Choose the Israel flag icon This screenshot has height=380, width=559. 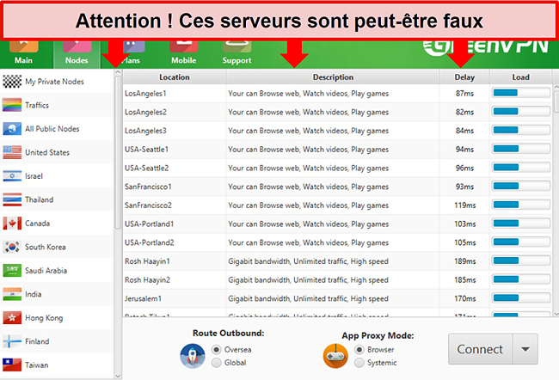click(x=12, y=175)
